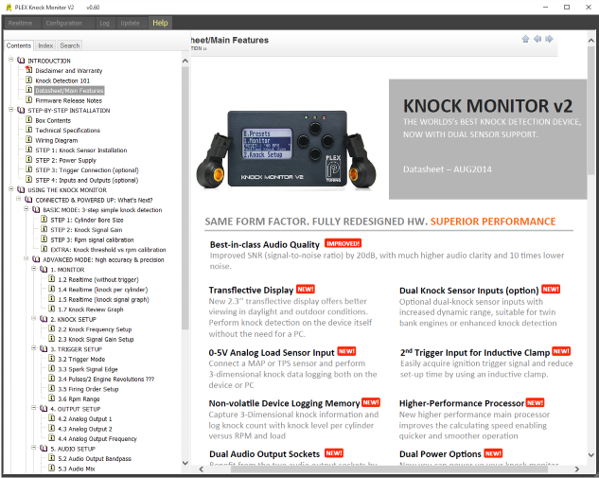Open the Log tab
Image resolution: width=599 pixels, height=478 pixels.
click(104, 24)
